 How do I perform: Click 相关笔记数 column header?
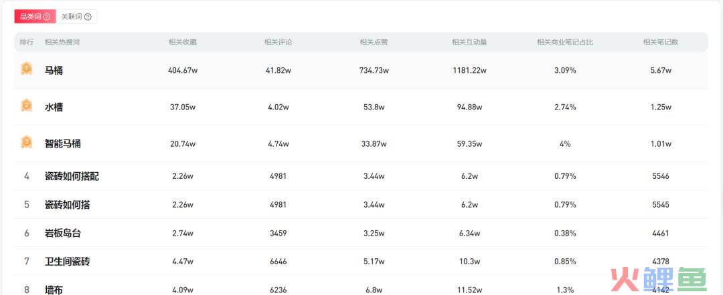pos(660,42)
